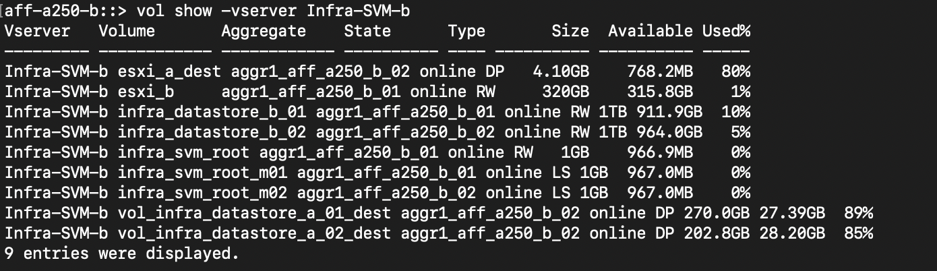937x271 pixels.
Task: Click the vol_infra_datastore_a_02_dest volume name
Action: (254, 234)
